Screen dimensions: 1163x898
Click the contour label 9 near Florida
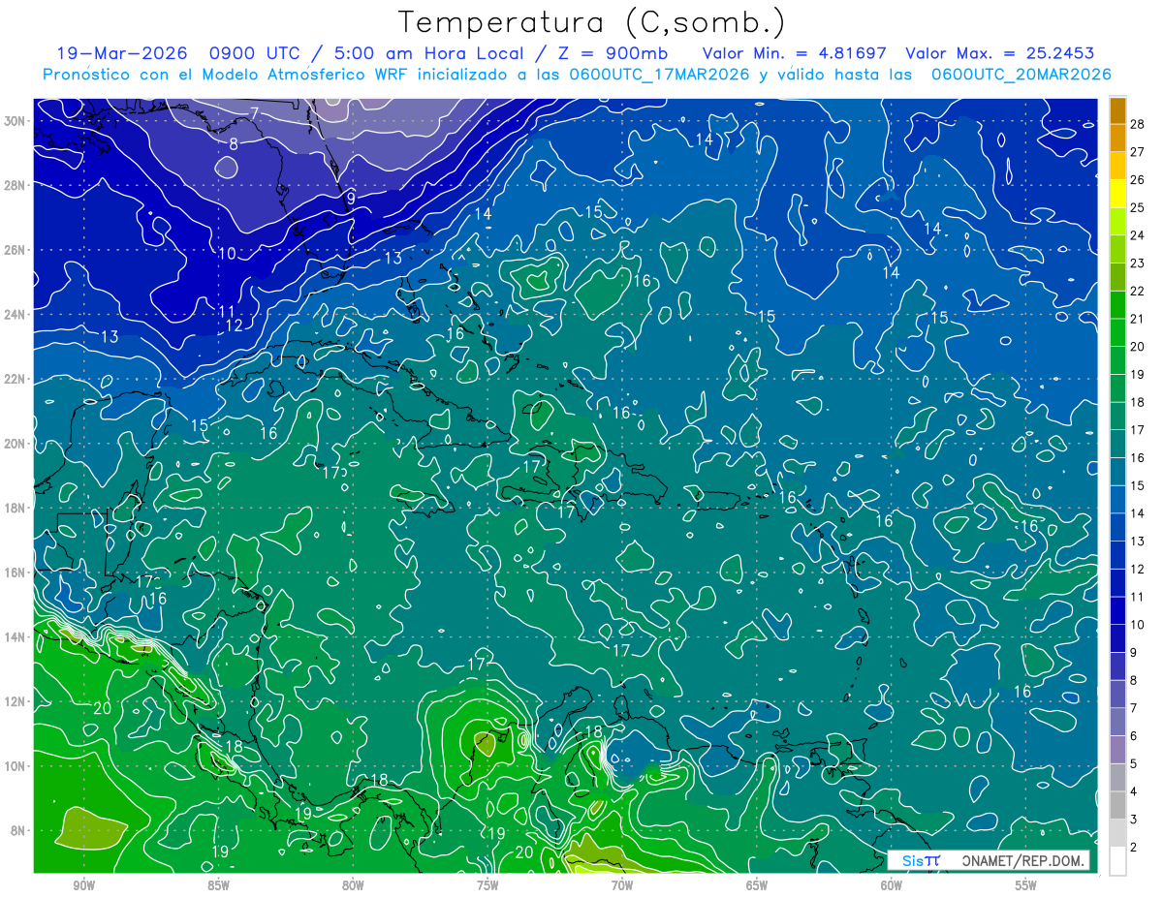(x=351, y=198)
